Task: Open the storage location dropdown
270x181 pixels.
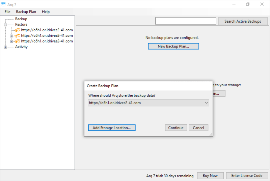Action: [x=207, y=103]
